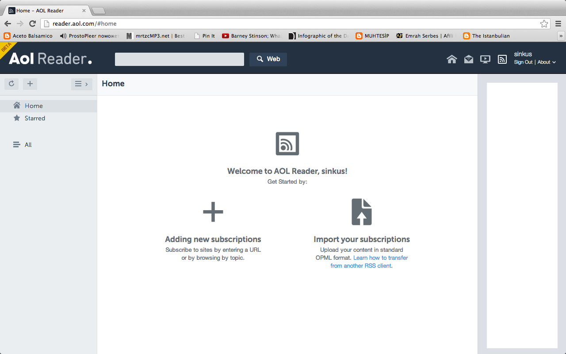Expand the sidebar list view options menu
This screenshot has width=566, height=354.
(x=81, y=84)
